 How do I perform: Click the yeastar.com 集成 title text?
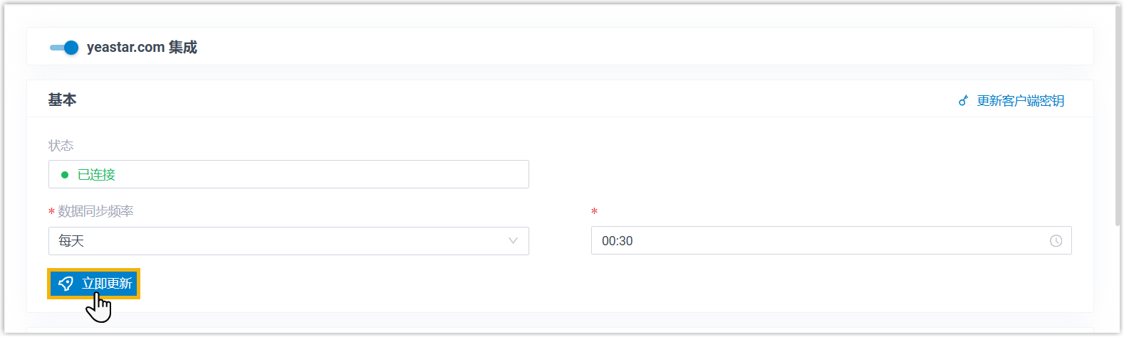coord(142,48)
